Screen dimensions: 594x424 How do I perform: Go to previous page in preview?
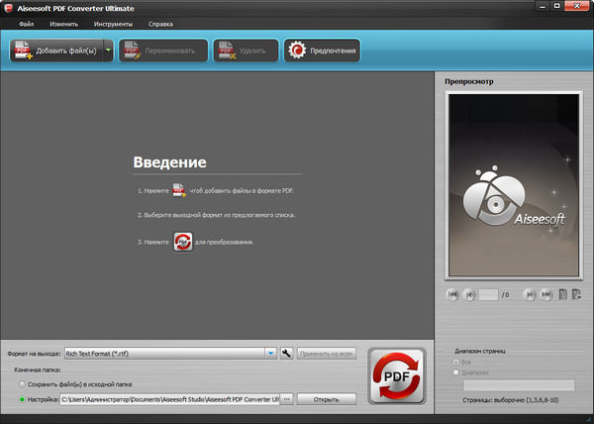(471, 294)
